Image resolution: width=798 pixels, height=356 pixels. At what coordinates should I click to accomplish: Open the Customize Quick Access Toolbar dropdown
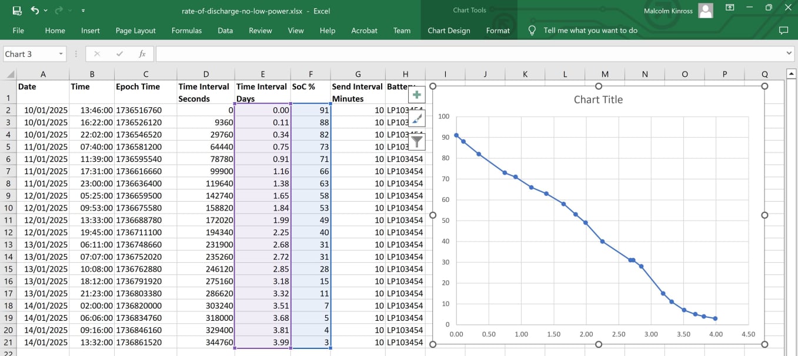[82, 9]
